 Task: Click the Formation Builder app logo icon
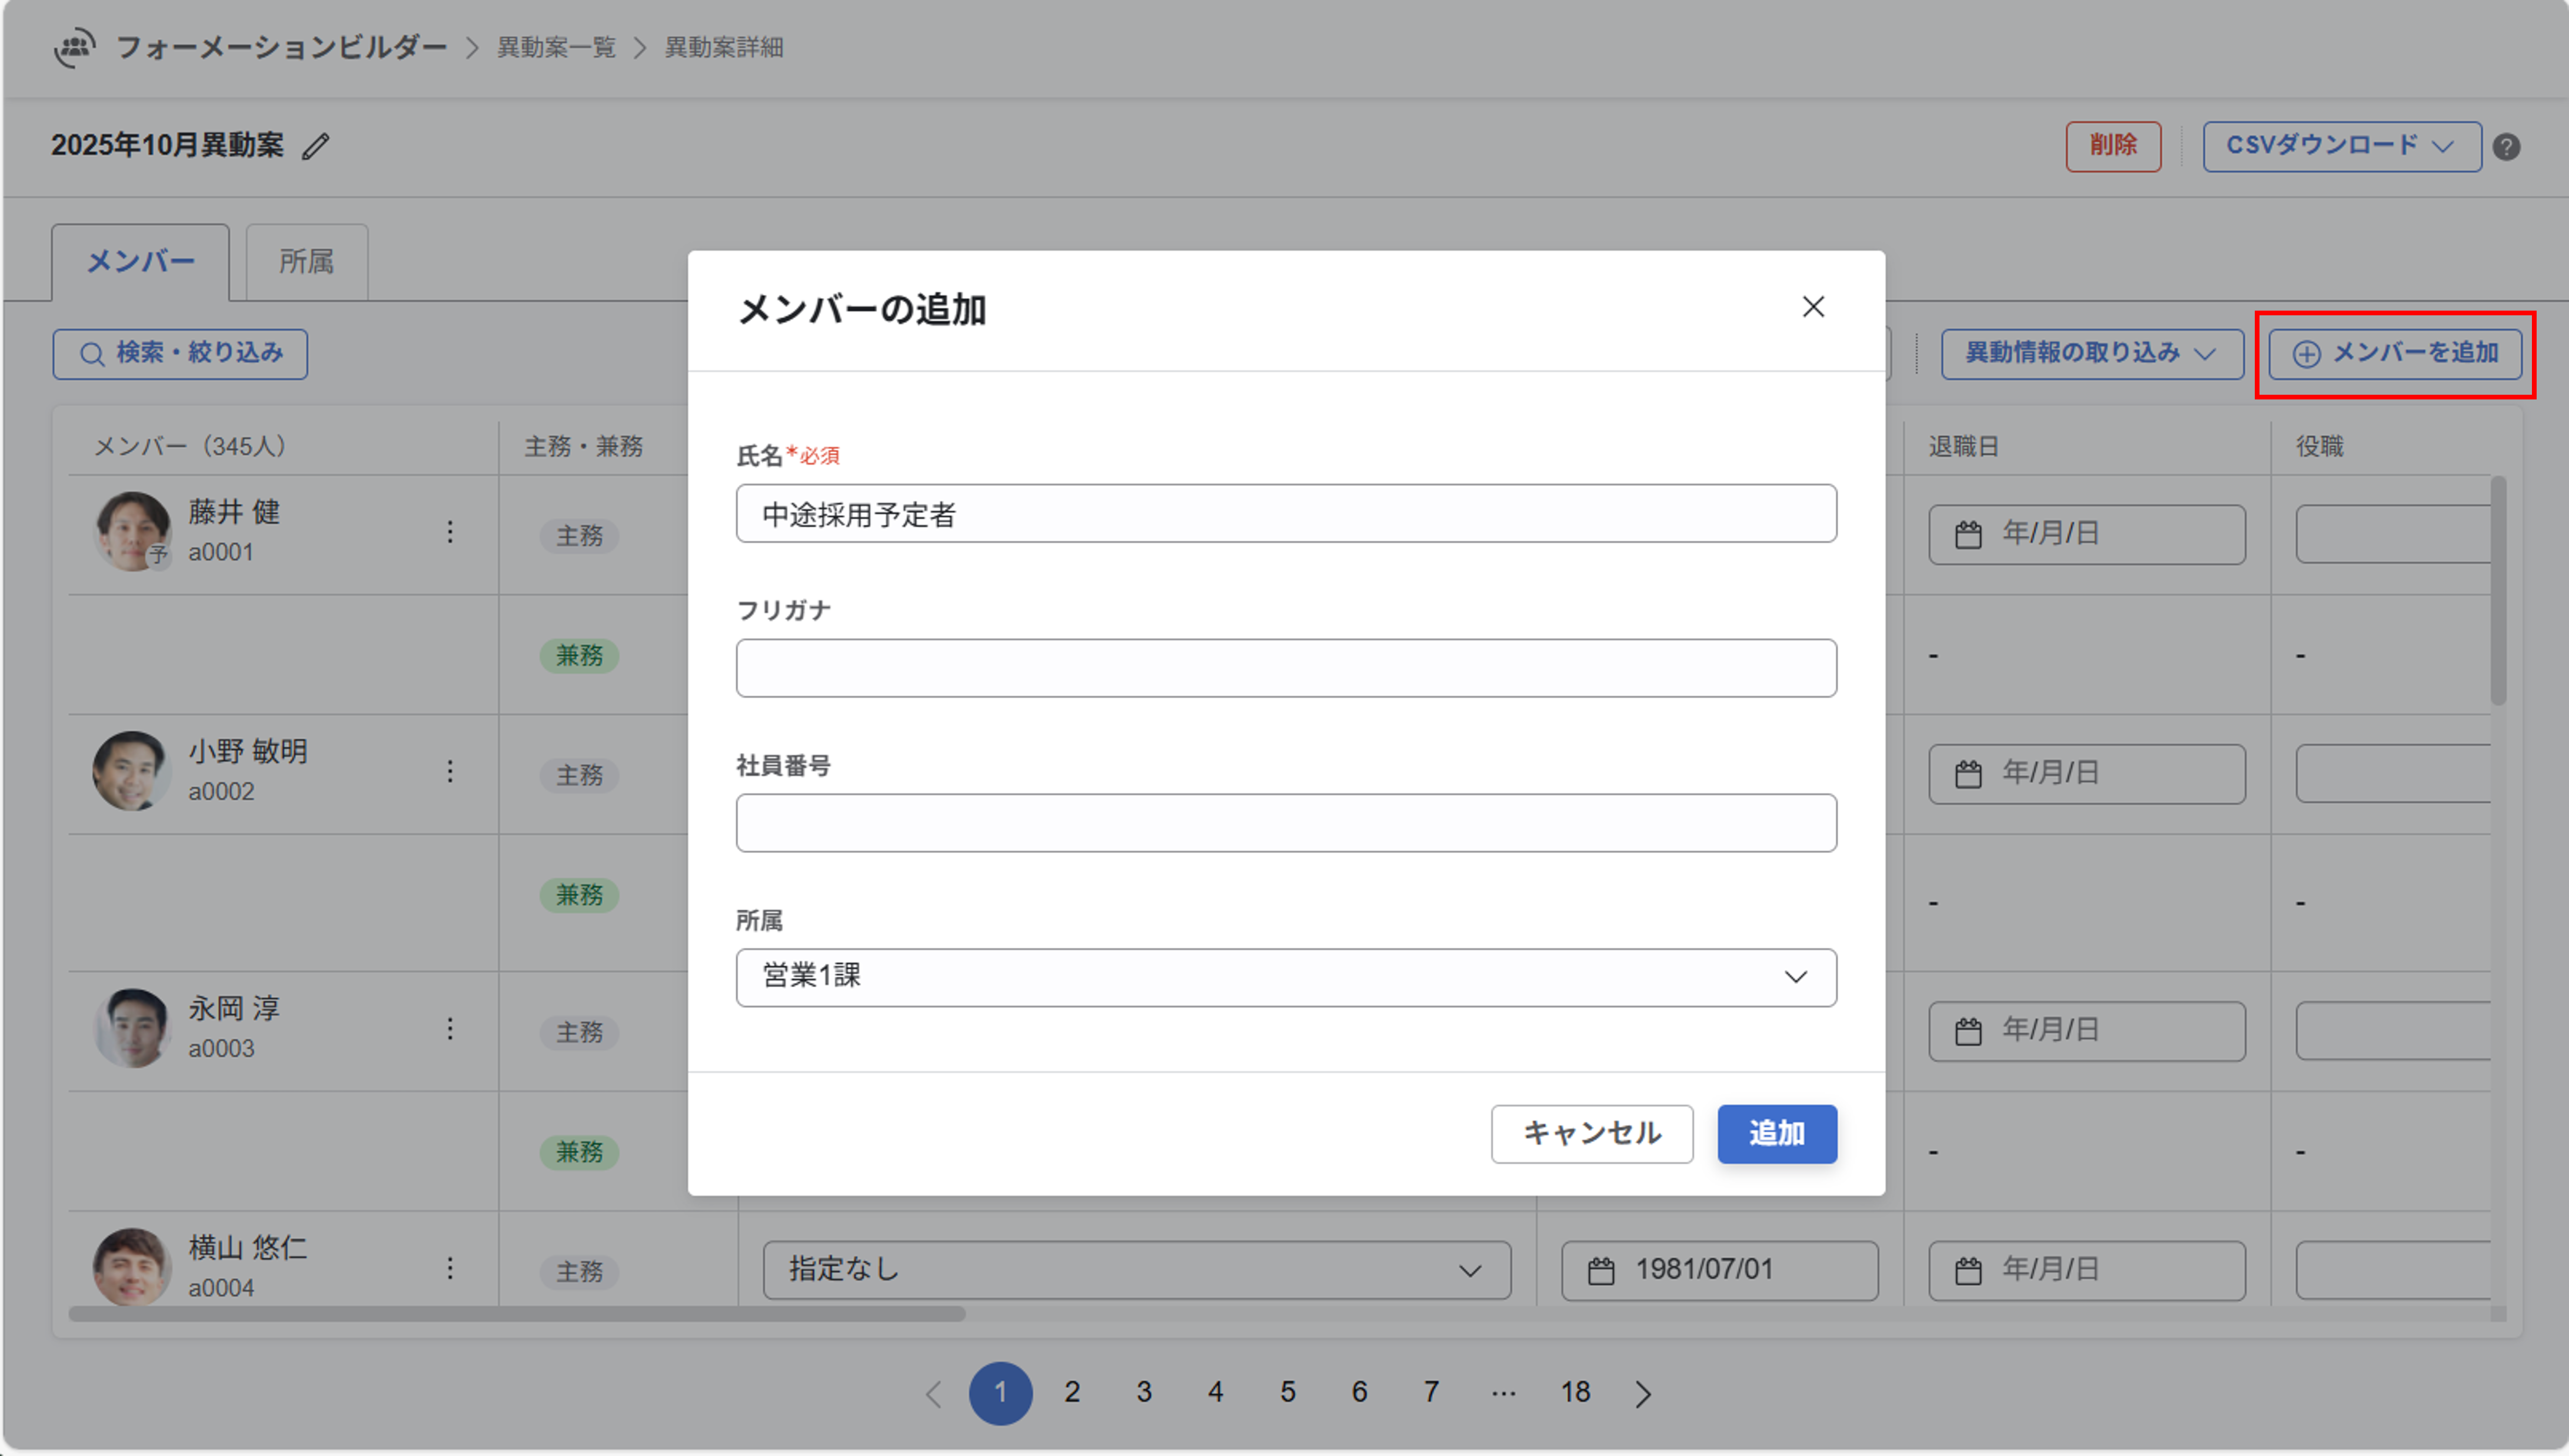[x=75, y=47]
